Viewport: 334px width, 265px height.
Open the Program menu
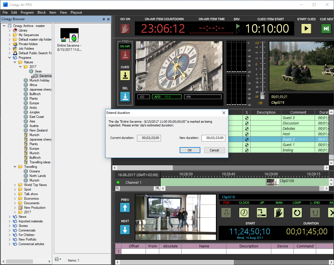(x=27, y=12)
